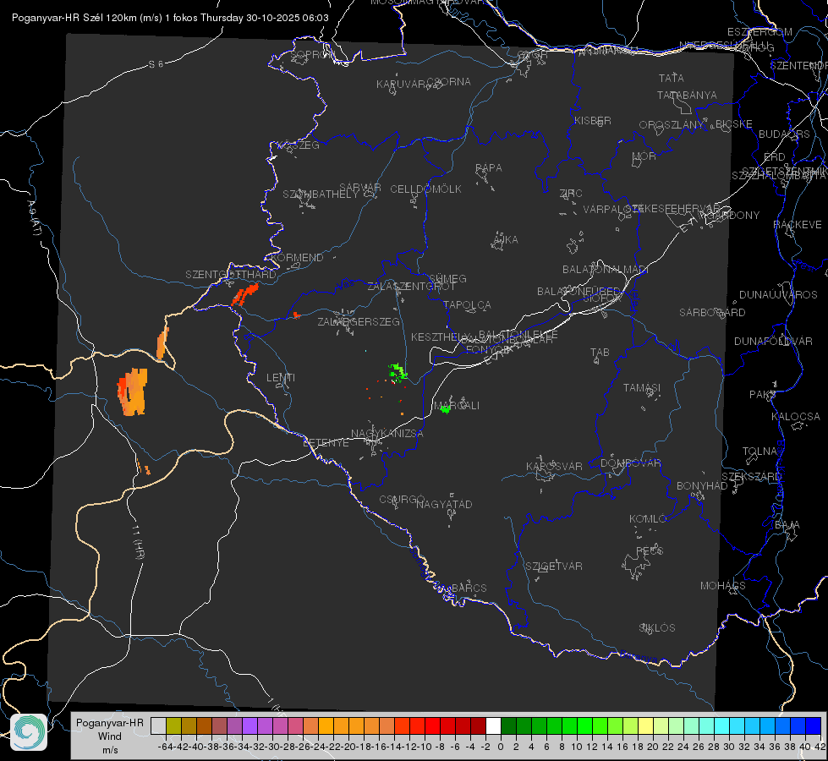
Task: Click the green wind echo cluster south of Keszthely
Action: 398,372
